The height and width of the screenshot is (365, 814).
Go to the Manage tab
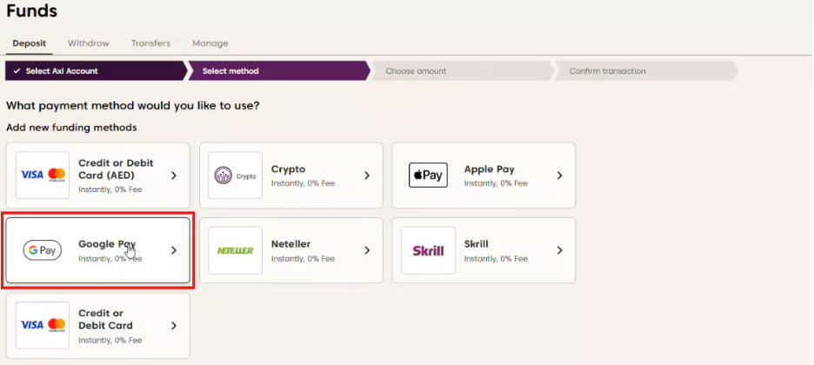[210, 43]
